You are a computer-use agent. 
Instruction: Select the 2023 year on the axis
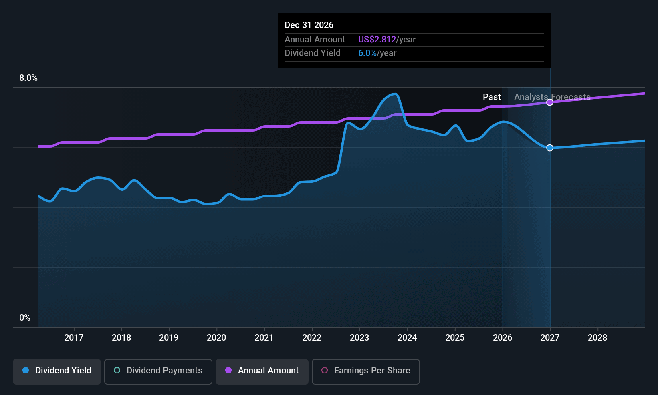point(359,338)
